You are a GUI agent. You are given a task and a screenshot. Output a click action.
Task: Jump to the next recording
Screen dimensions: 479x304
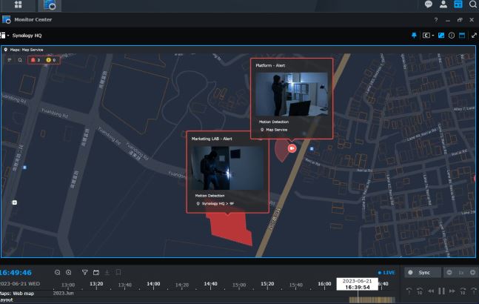pyautogui.click(x=474, y=291)
